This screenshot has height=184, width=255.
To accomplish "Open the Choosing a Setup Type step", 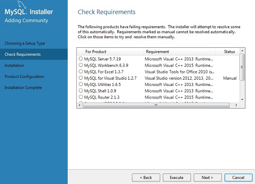I will pos(25,43).
